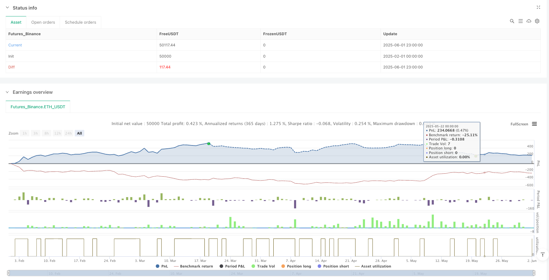
Task: Collapse the Earnings overview section
Action: click(x=8, y=92)
